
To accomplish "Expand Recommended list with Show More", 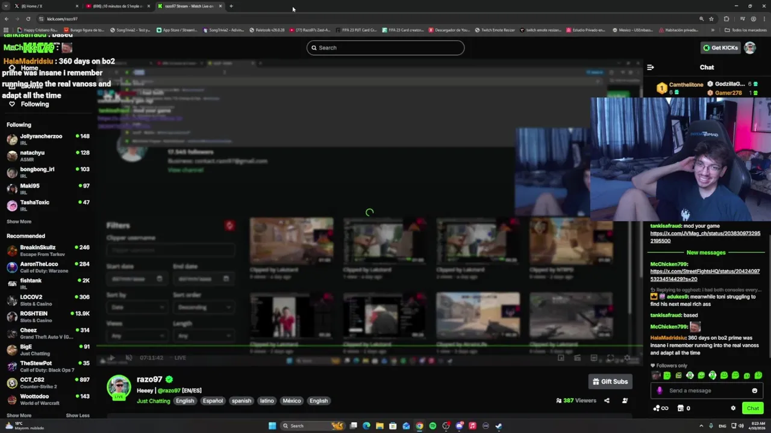I will pyautogui.click(x=19, y=416).
